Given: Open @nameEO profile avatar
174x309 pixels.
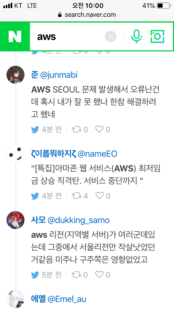Looking at the screenshot, I should pyautogui.click(x=15, y=154).
